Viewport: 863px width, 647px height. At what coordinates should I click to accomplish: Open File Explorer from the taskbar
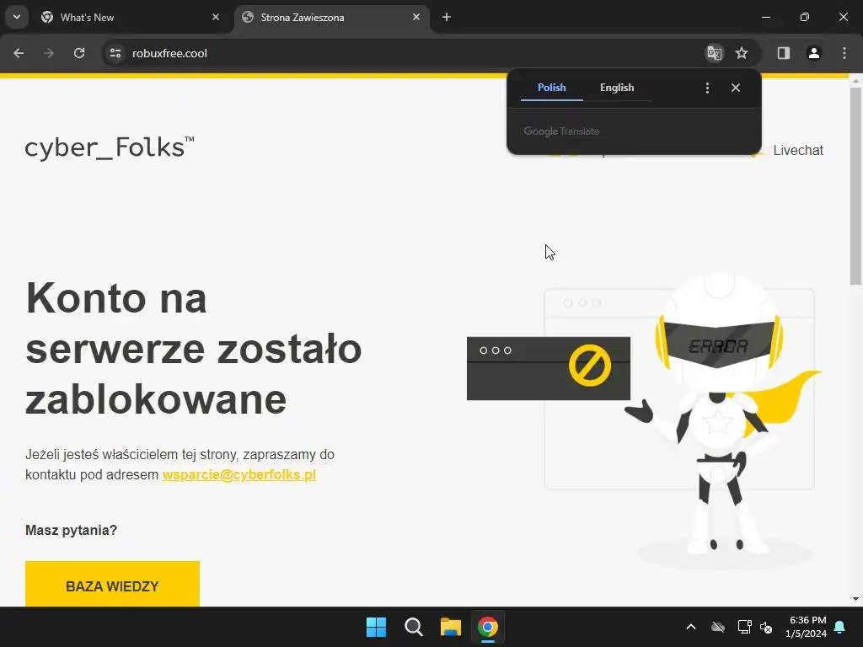(x=450, y=627)
